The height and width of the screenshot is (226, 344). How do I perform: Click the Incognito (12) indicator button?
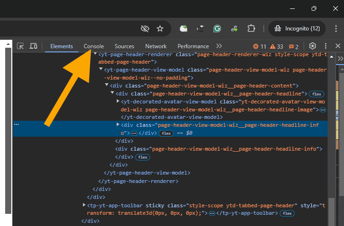point(297,29)
